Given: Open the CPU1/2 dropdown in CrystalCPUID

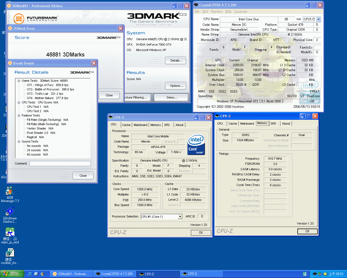Looking at the screenshot, I should pos(318,19).
